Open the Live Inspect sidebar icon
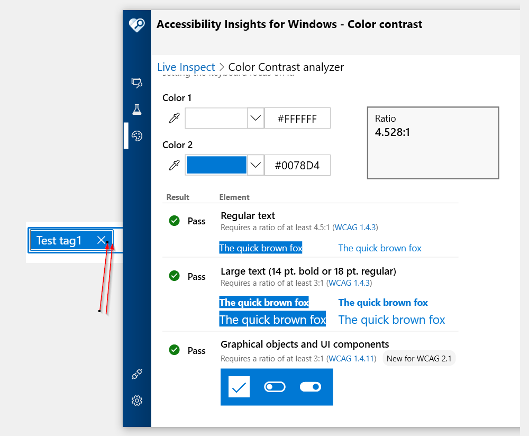The width and height of the screenshot is (529, 436). pos(136,83)
